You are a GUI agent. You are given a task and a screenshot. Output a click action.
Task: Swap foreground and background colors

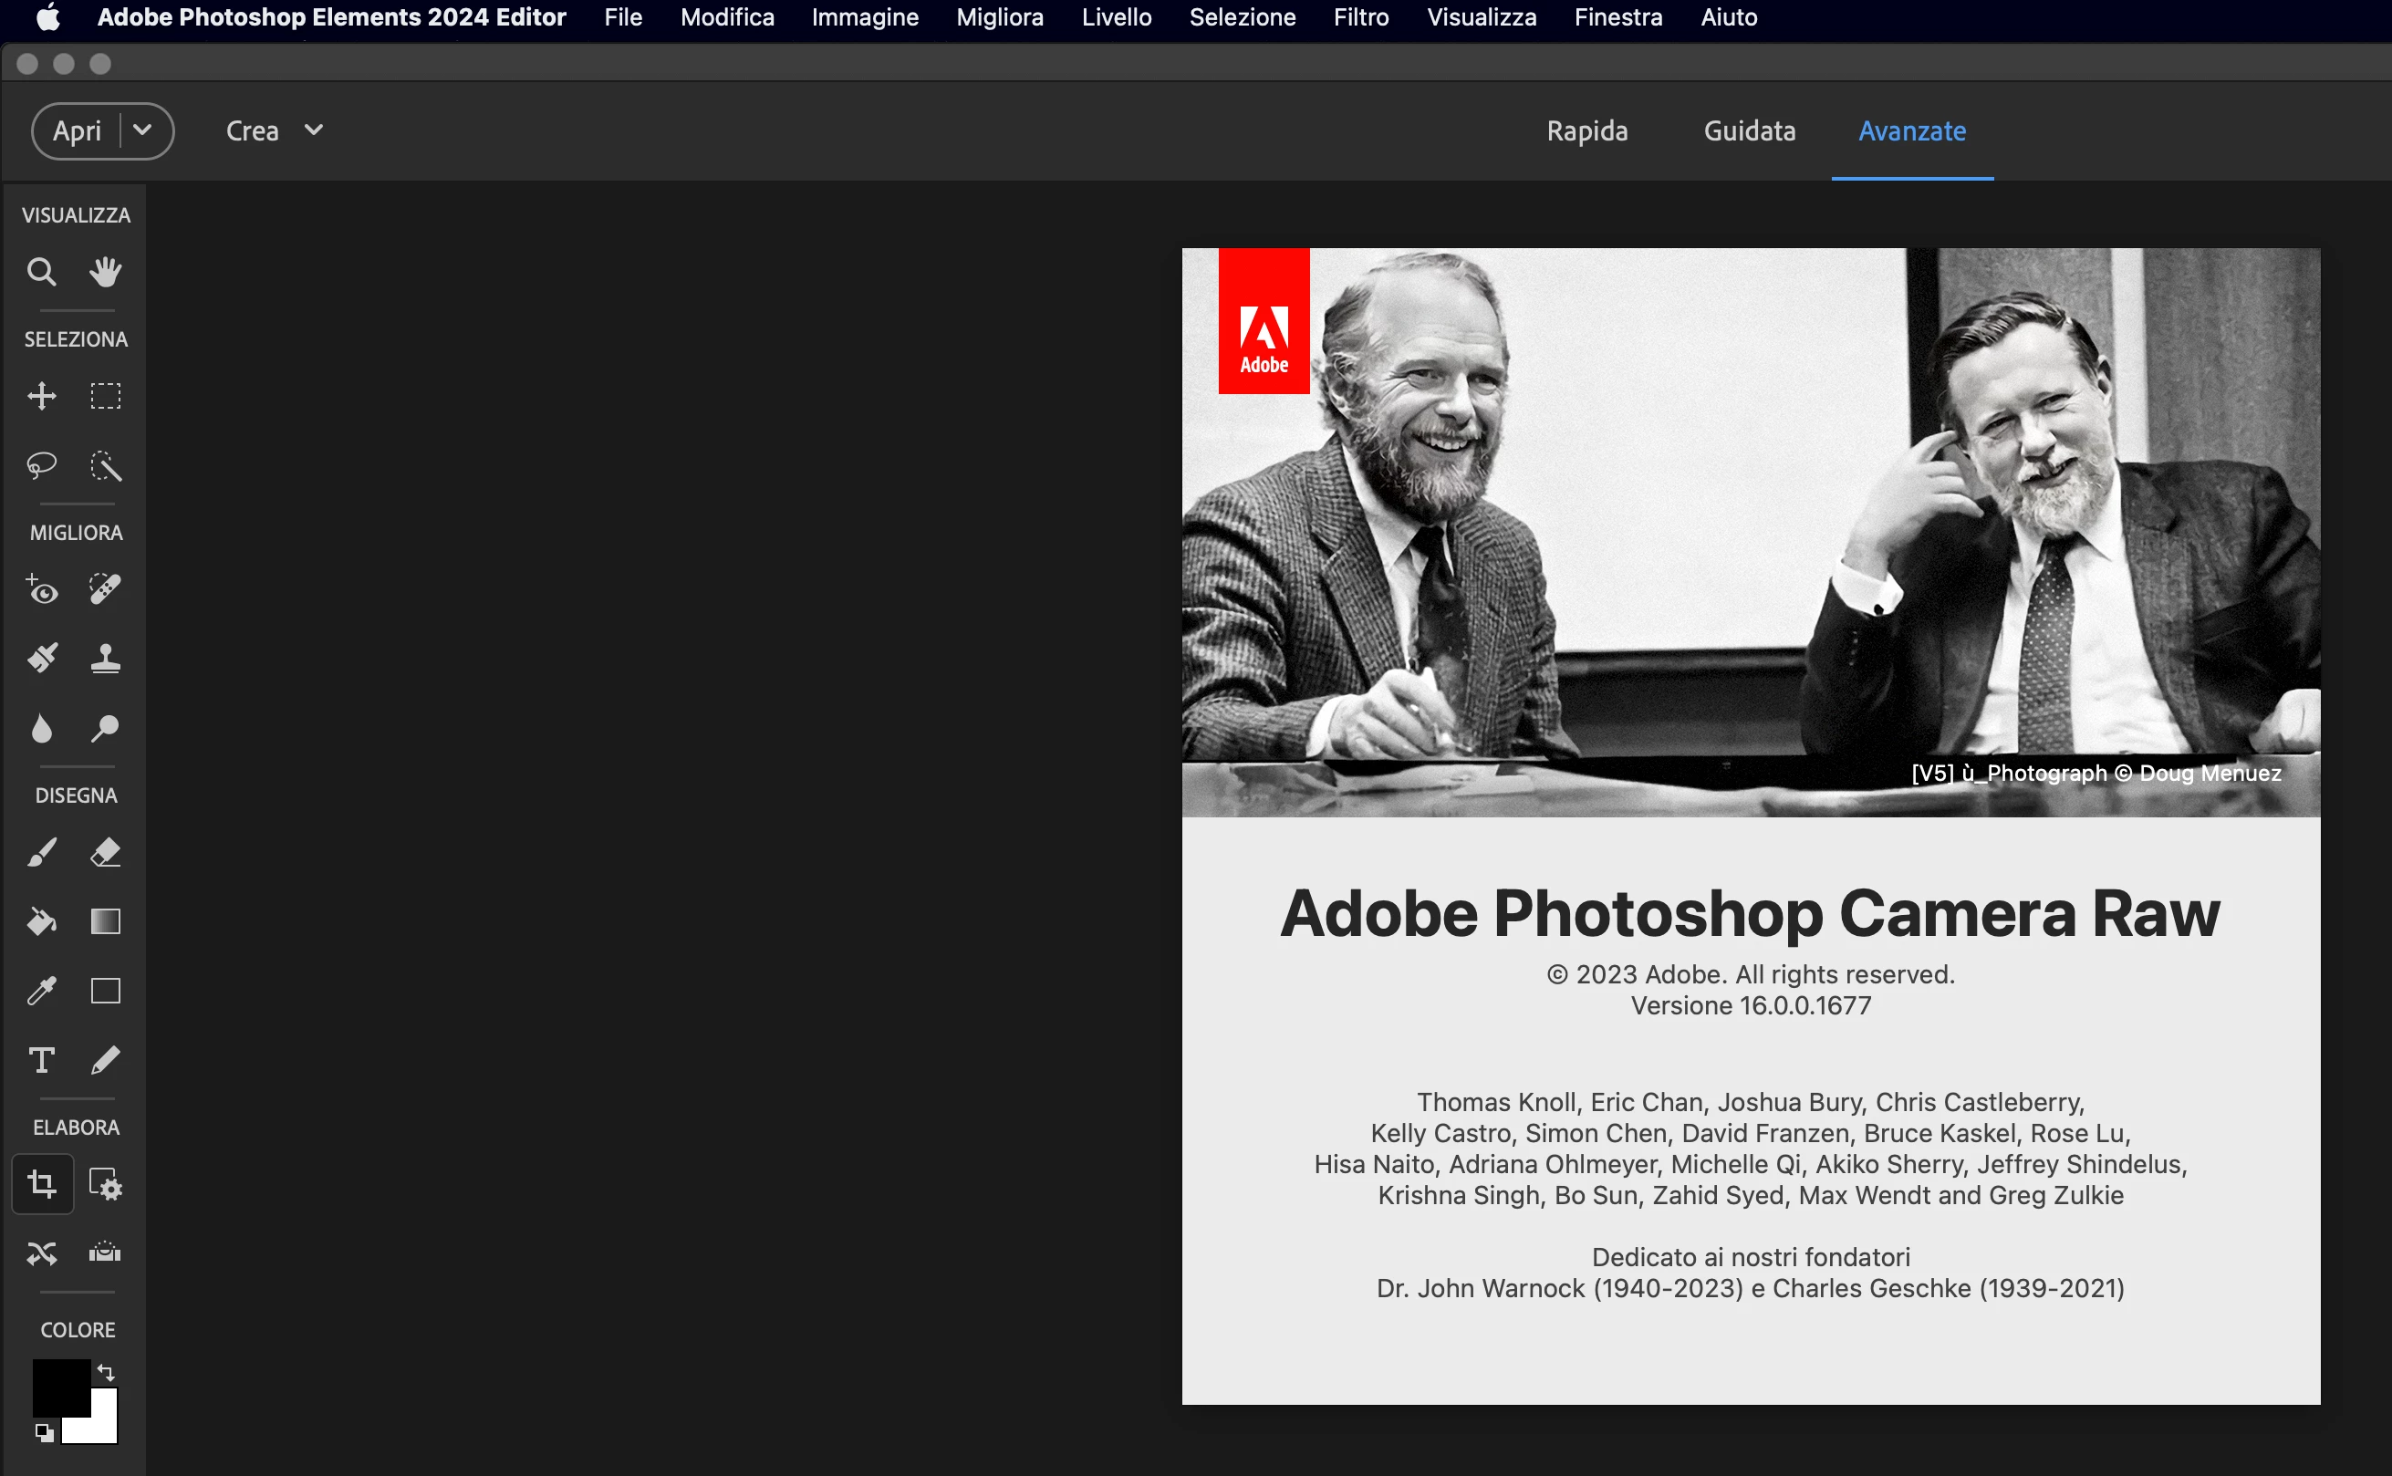107,1373
